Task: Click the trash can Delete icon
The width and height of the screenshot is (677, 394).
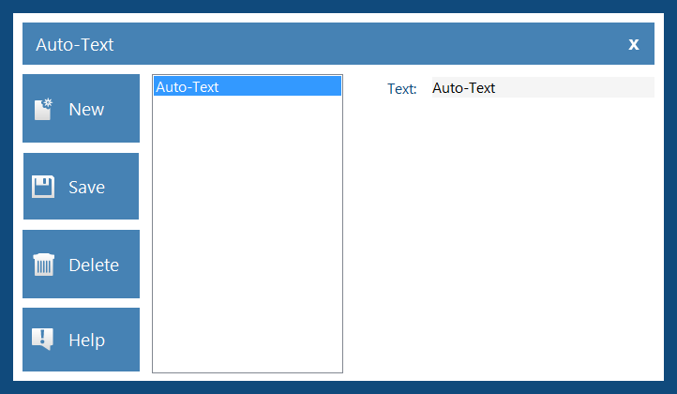Action: point(44,265)
